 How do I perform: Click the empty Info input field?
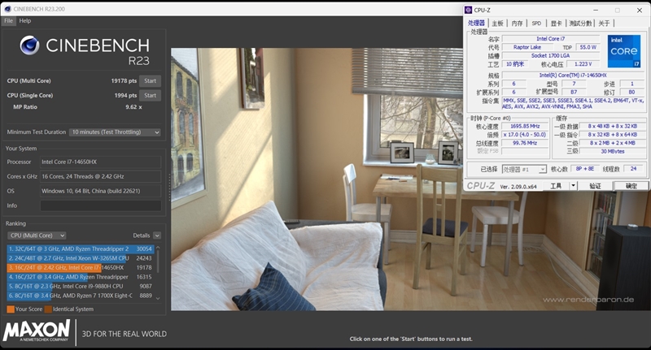click(x=100, y=205)
